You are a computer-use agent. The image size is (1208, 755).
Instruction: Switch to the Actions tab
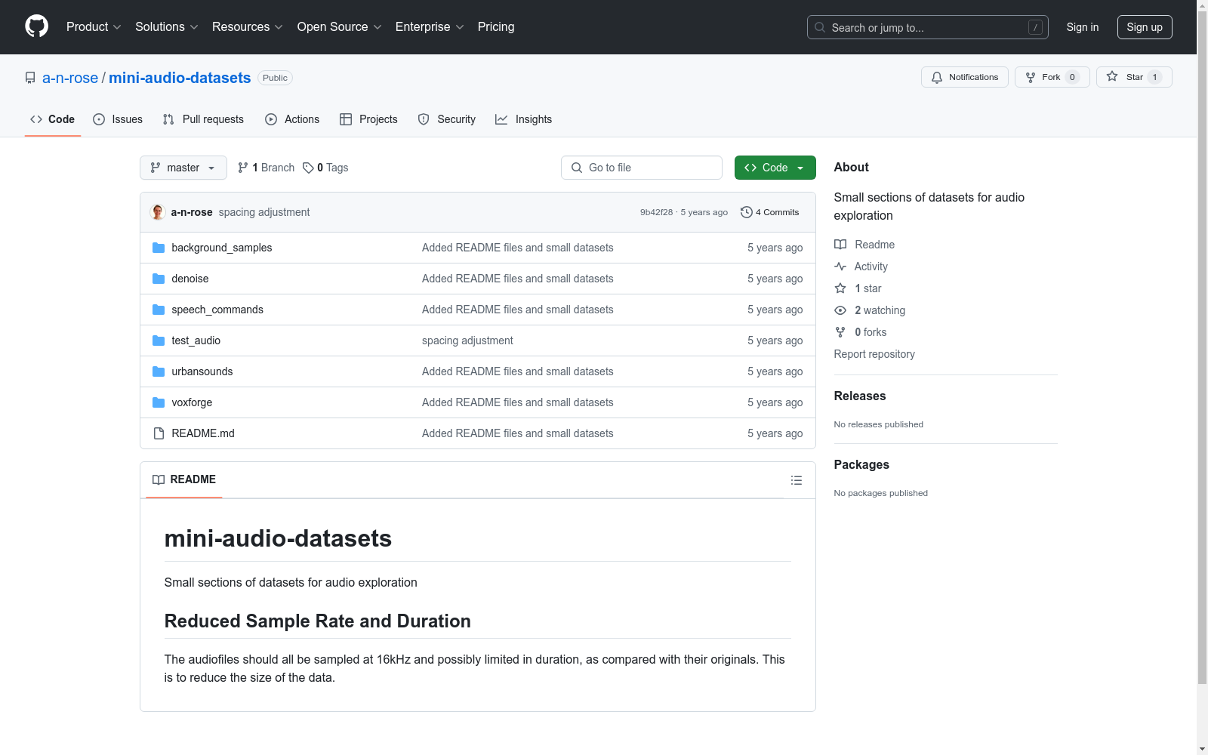pos(292,119)
